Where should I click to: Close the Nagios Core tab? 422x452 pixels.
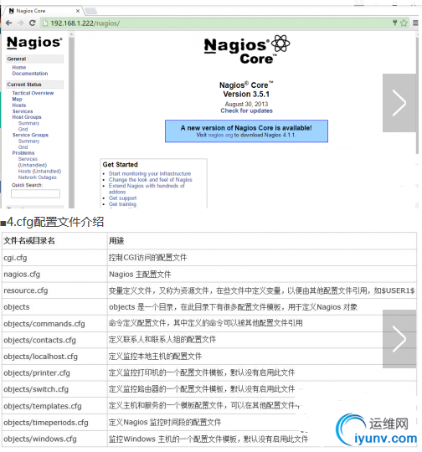[x=78, y=11]
